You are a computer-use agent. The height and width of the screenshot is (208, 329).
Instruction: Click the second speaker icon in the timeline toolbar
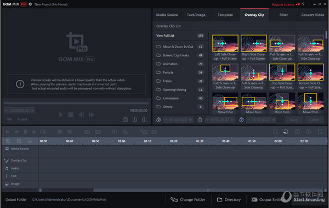[125, 132]
